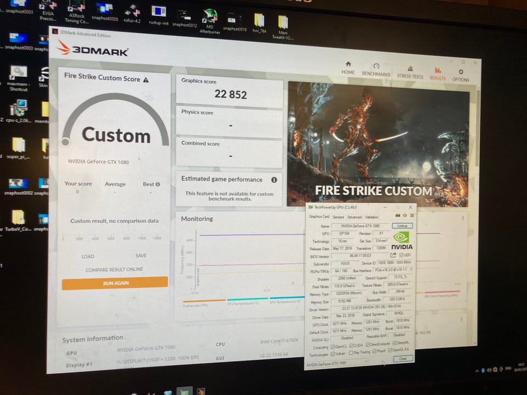Click the Graphics score value 22 852

coord(231,94)
